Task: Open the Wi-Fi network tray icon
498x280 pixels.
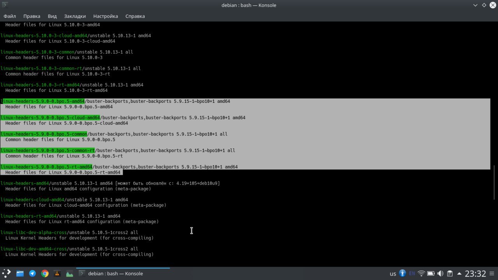Action: tap(421, 273)
